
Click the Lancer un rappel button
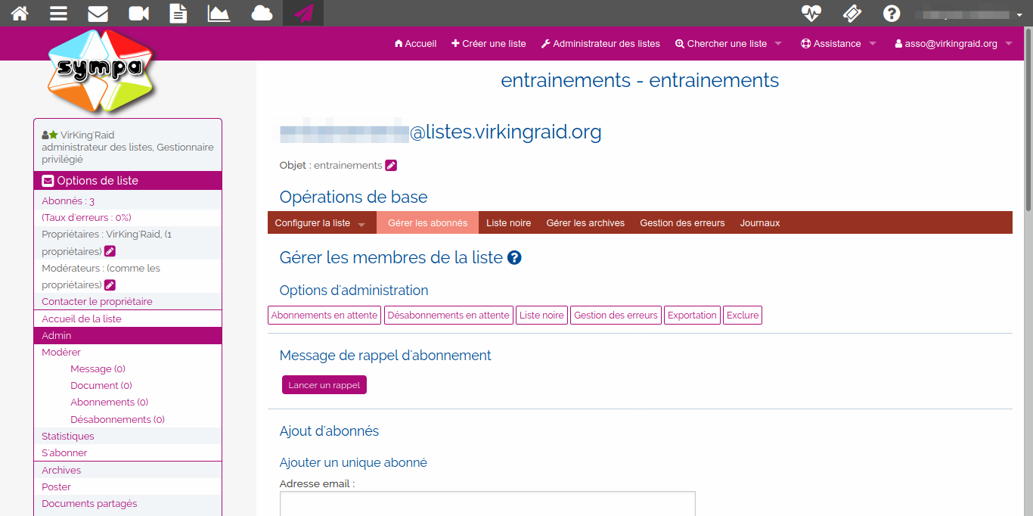click(x=324, y=385)
